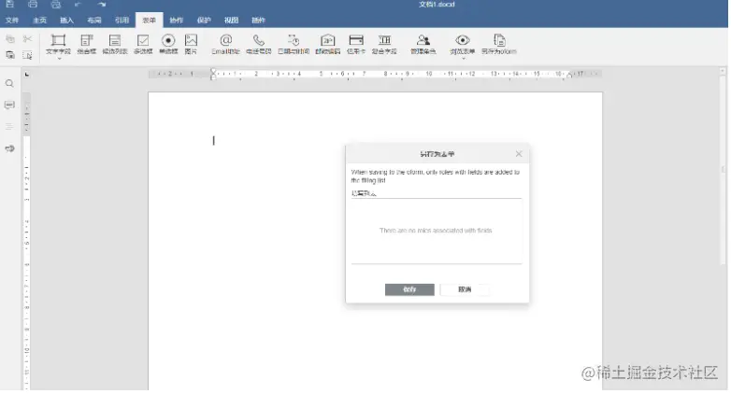
Task: Insert a credit card (信用卡) field
Action: pyautogui.click(x=356, y=45)
